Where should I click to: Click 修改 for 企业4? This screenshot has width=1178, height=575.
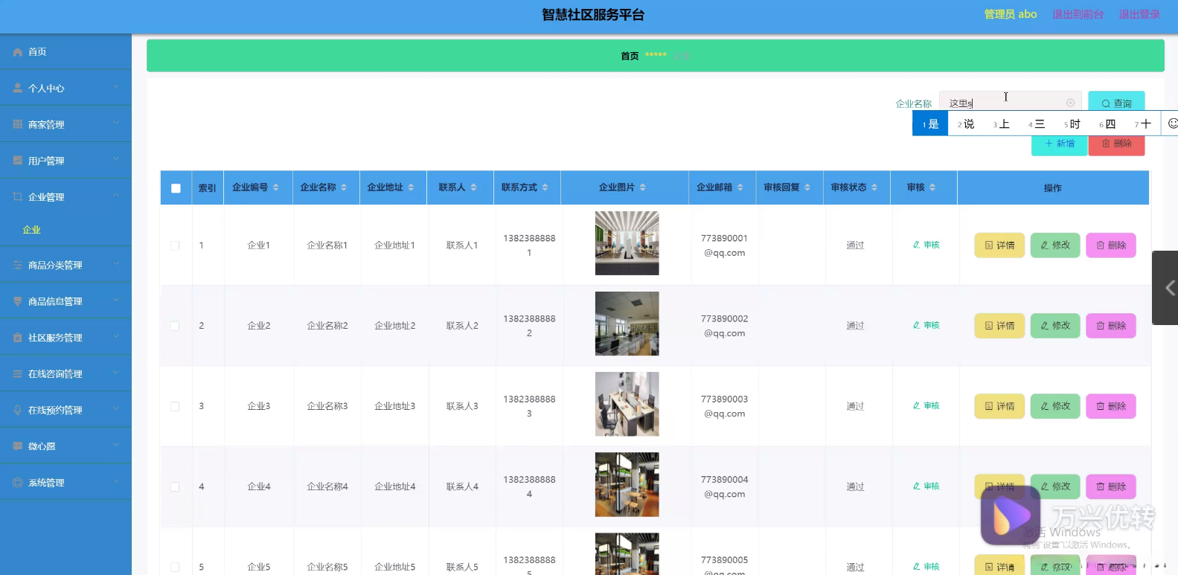tap(1055, 486)
